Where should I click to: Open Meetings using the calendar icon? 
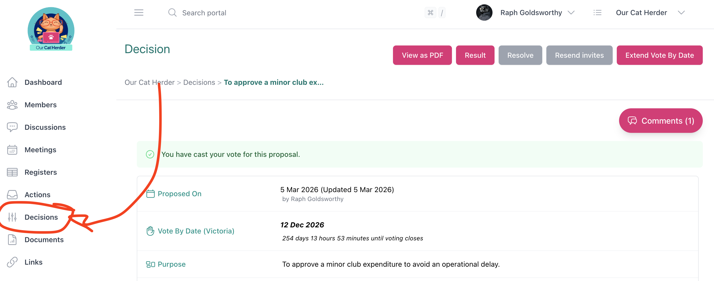(12, 149)
